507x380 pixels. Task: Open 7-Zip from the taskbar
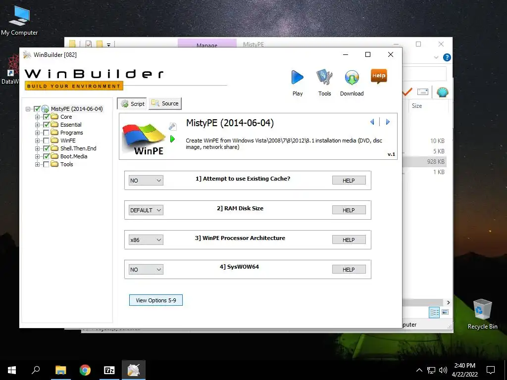point(109,370)
